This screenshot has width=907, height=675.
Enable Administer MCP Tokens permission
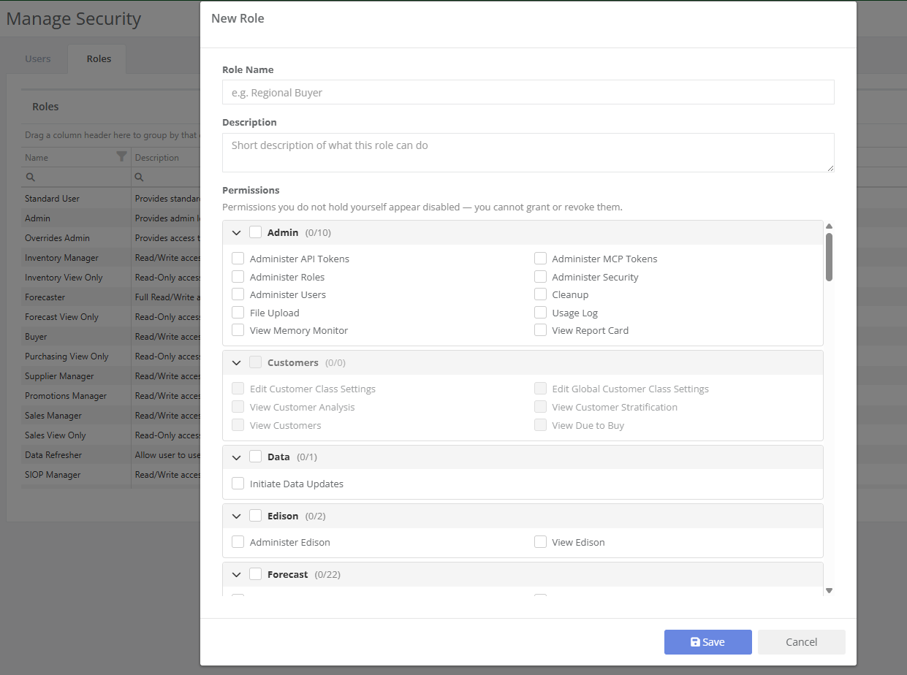pyautogui.click(x=540, y=259)
